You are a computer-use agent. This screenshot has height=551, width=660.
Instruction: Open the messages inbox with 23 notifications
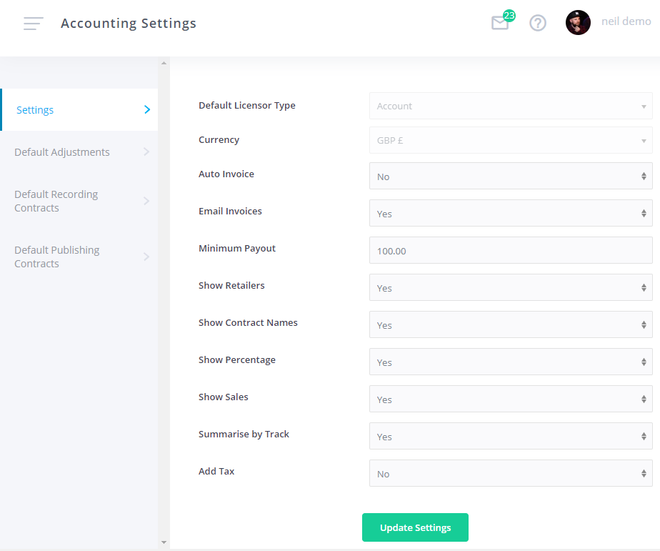point(500,22)
